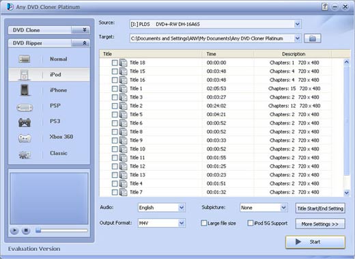Image resolution: width=355 pixels, height=259 pixels.
Task: Check the Title 4 checkbox
Action: point(115,184)
